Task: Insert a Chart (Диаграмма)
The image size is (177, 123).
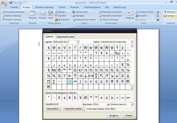Action: 62,20
